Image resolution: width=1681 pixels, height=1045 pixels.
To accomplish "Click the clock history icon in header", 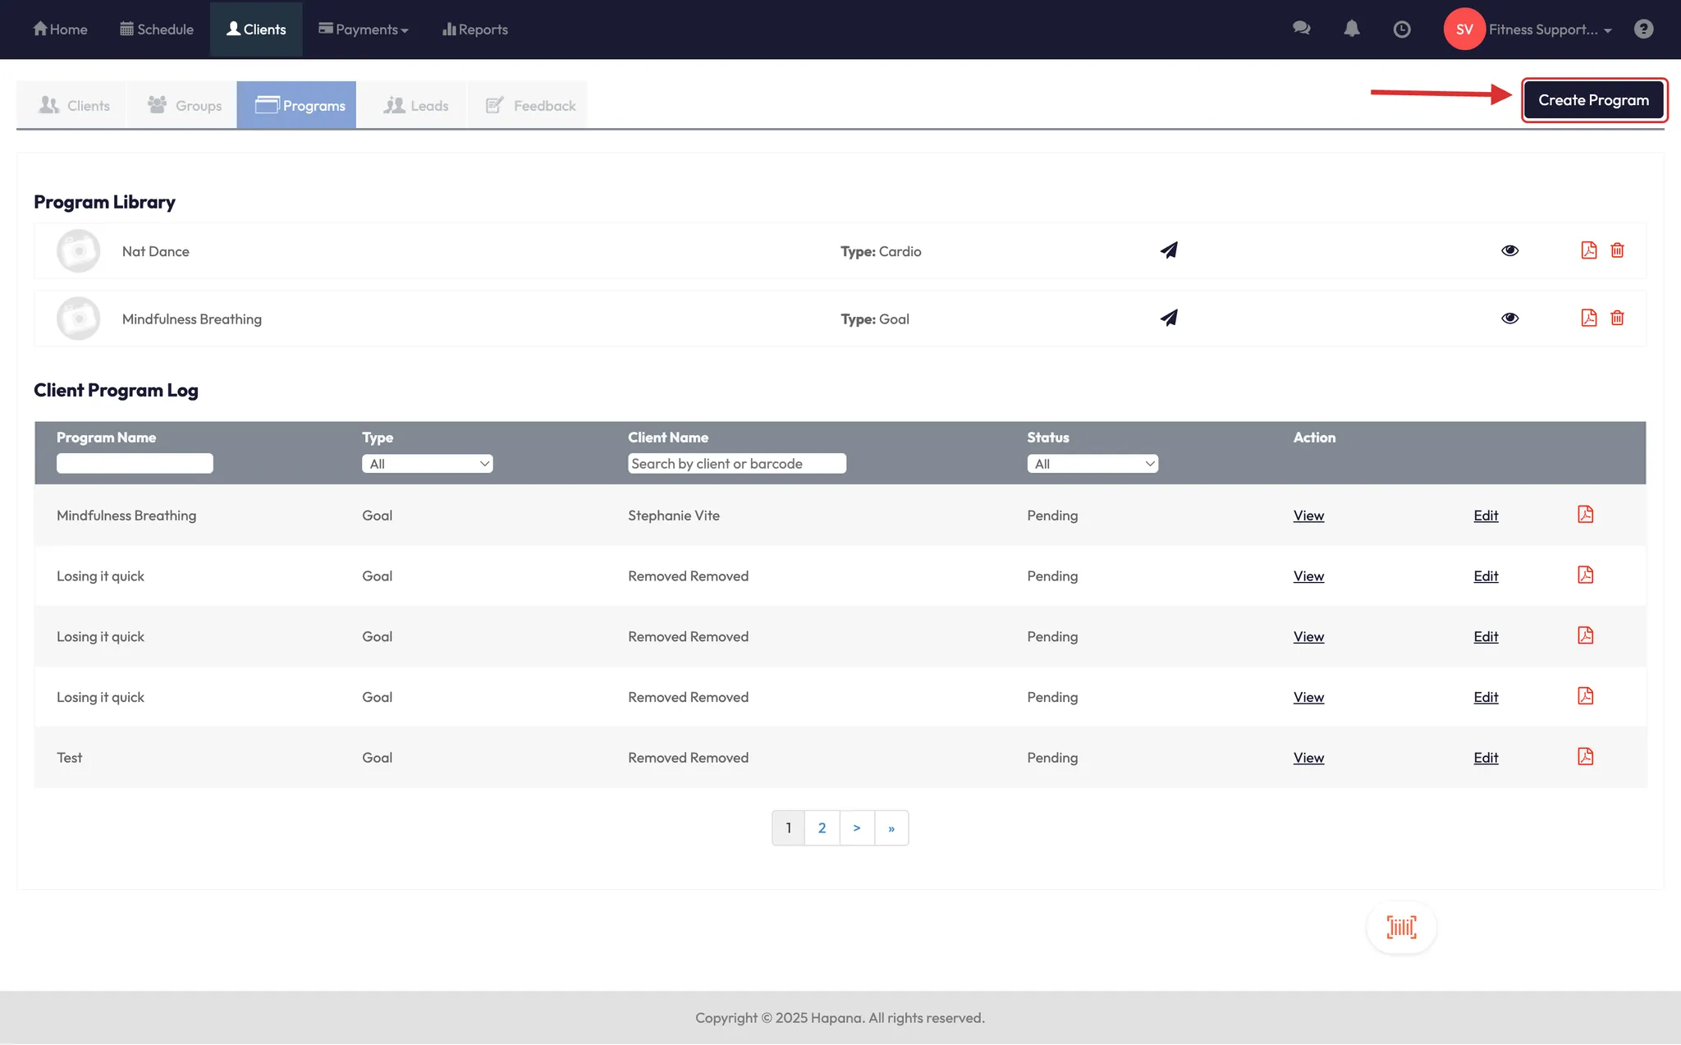I will (1402, 30).
